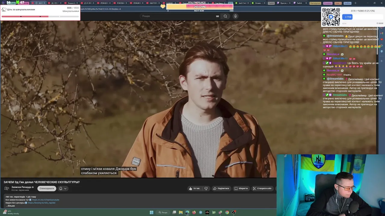This screenshot has height=216, width=385.
Task: Open weather widget Mostly cloudy
Action: (11, 212)
